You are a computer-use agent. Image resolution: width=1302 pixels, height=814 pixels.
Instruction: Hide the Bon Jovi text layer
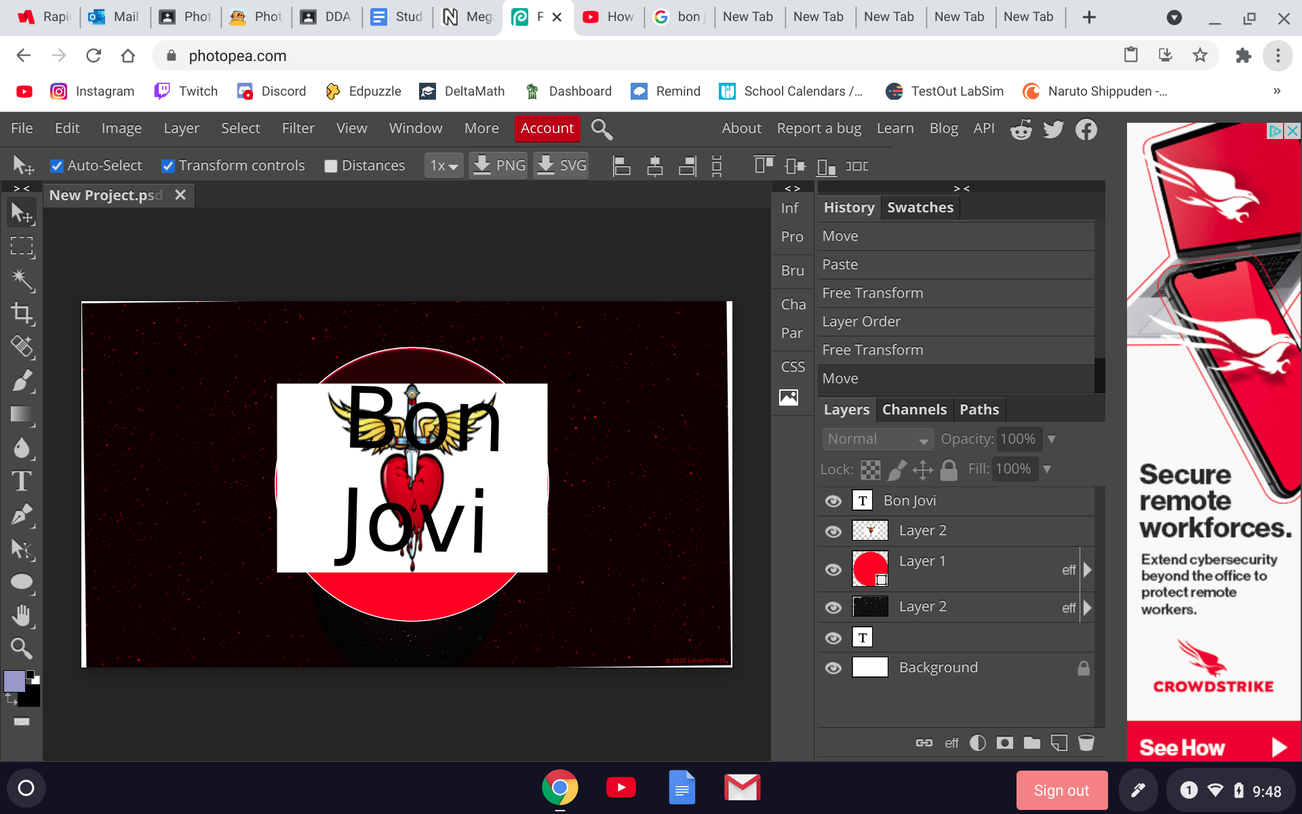[x=833, y=501]
